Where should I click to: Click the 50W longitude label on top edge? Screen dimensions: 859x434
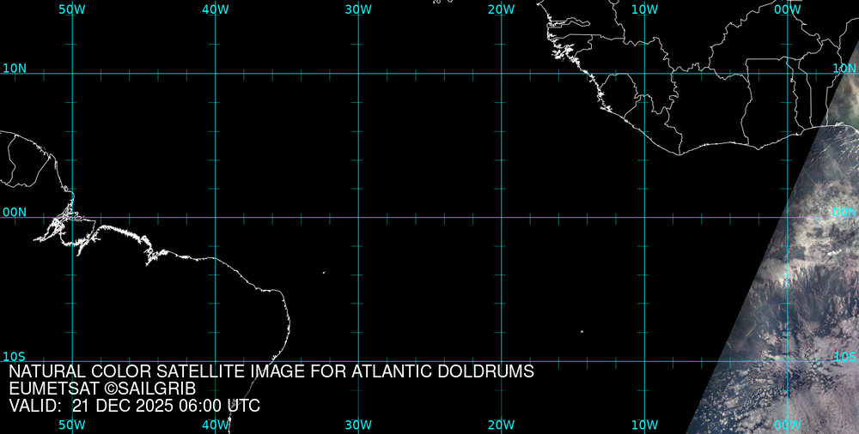click(x=72, y=9)
